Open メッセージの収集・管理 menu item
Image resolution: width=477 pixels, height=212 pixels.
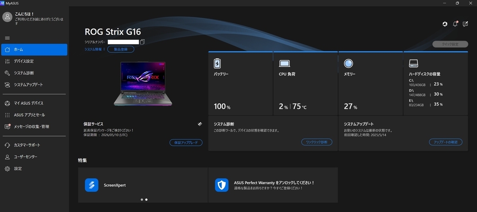(x=34, y=127)
